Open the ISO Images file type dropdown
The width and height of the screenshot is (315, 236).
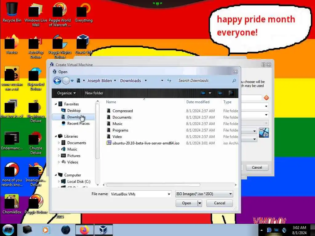[204, 194]
